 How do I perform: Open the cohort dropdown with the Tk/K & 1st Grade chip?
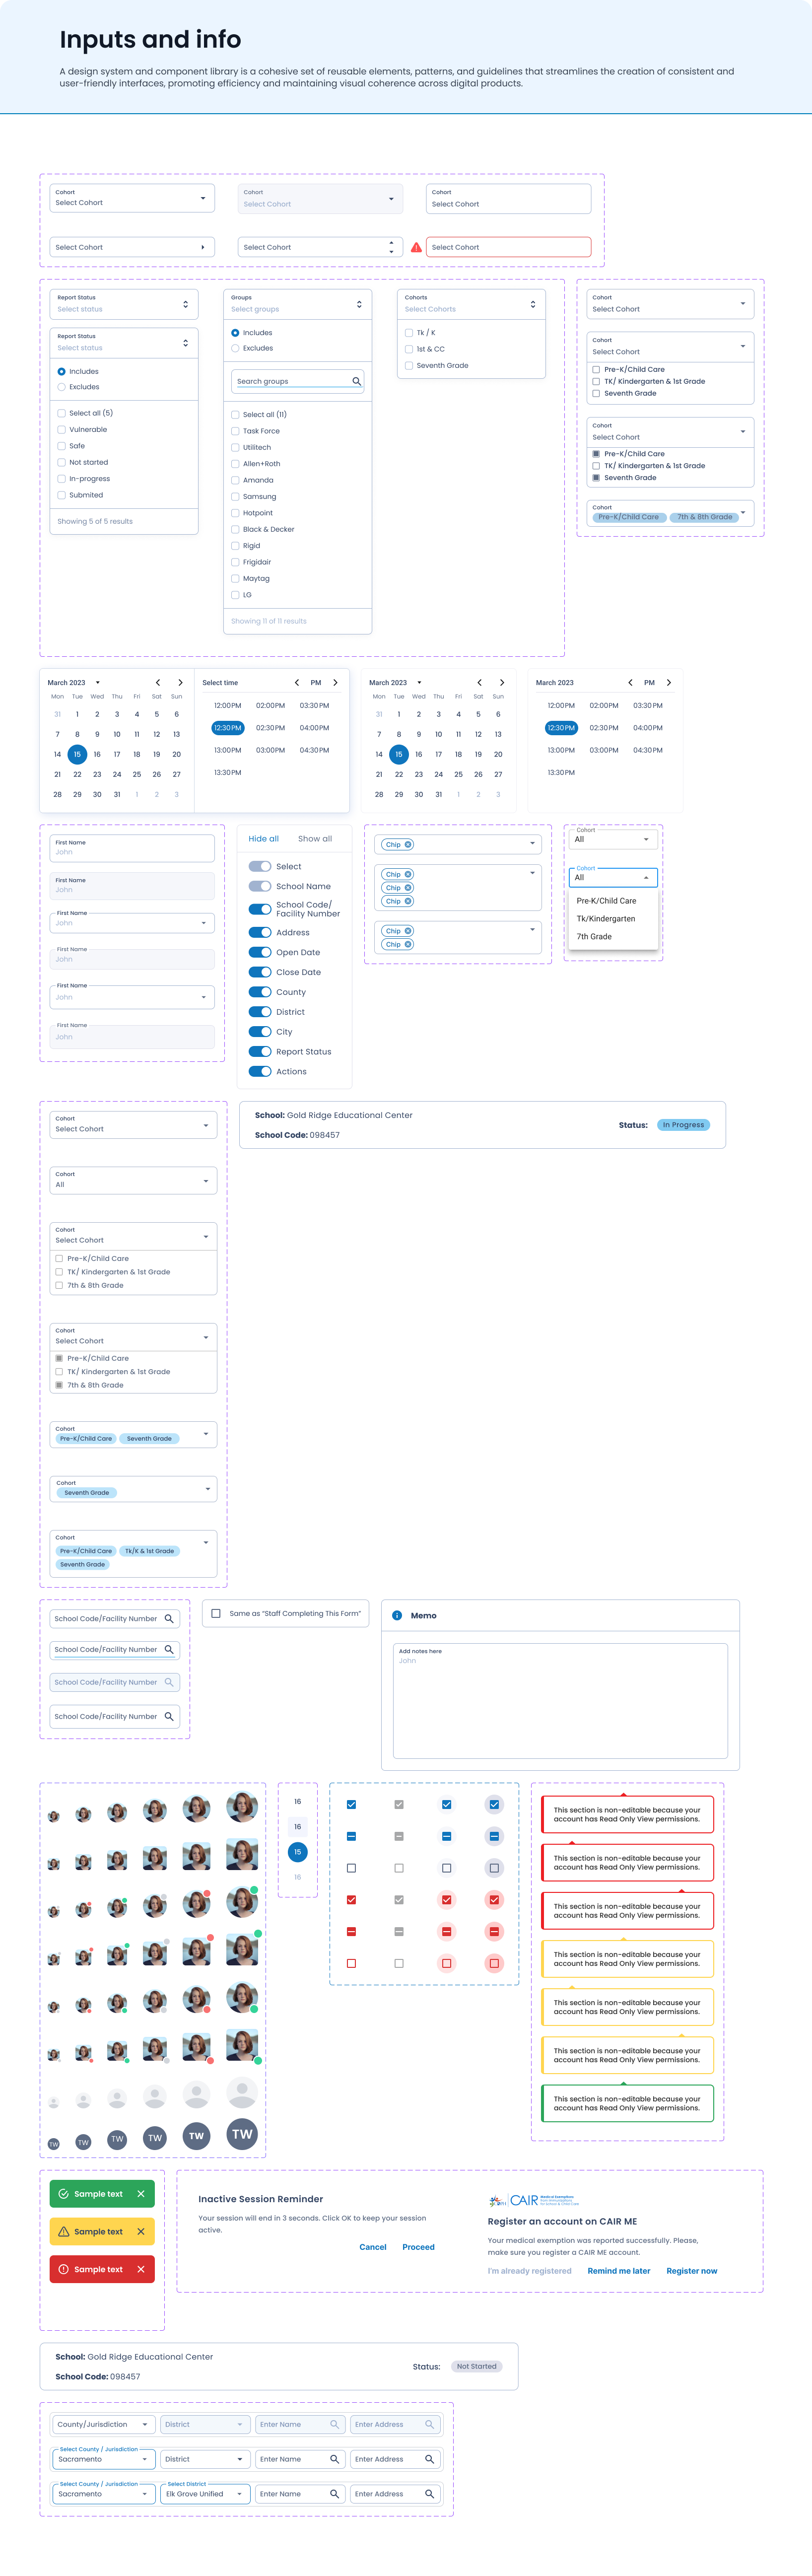pos(133,1554)
